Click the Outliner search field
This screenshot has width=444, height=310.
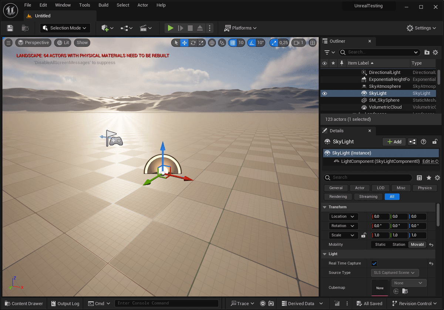coord(380,52)
